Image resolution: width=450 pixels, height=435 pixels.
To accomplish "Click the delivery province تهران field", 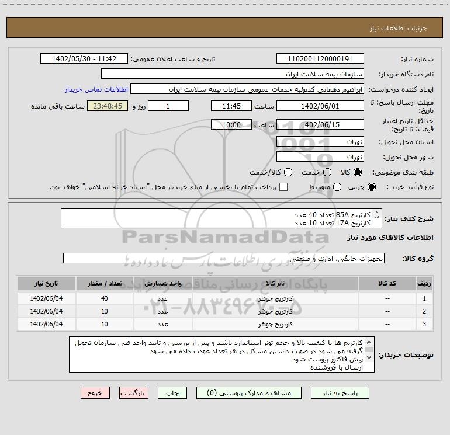I will (x=320, y=142).
